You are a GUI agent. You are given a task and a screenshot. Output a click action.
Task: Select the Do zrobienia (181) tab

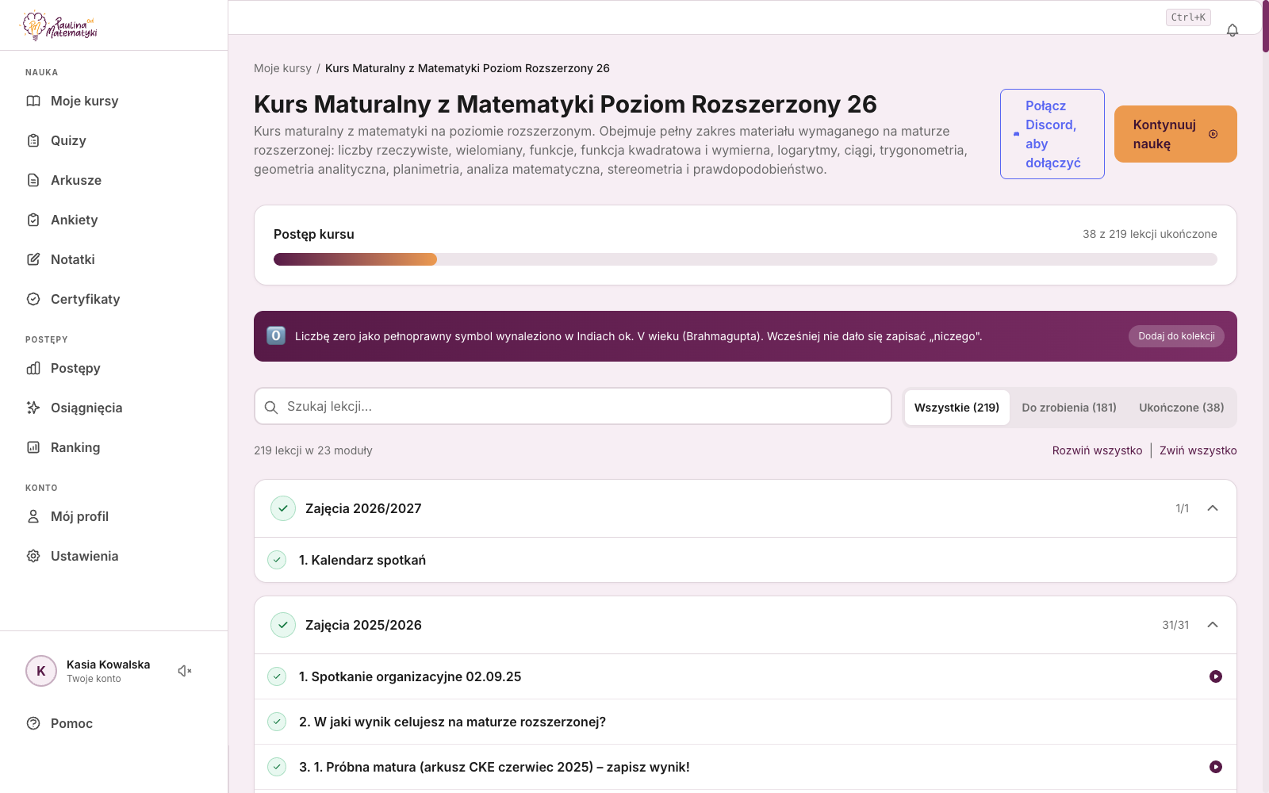[x=1069, y=408]
